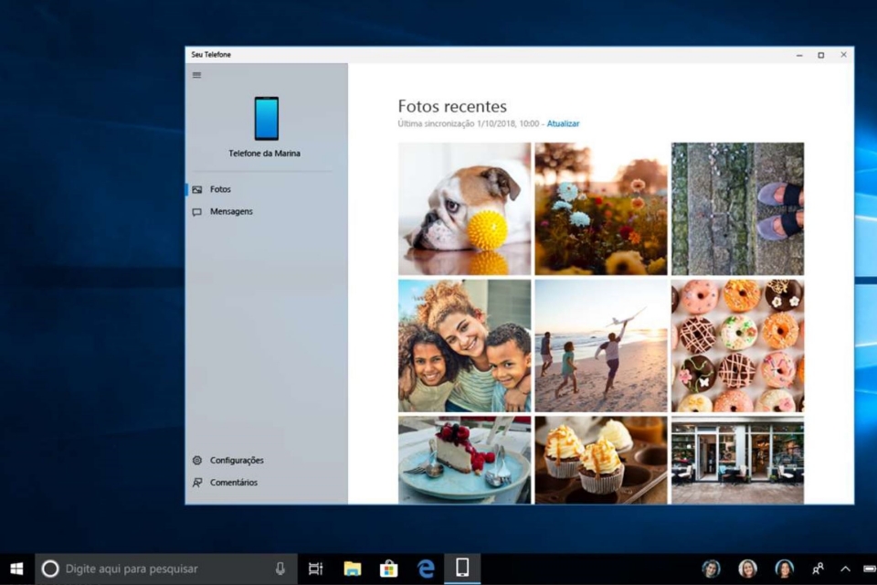Screen dimensions: 877x585
Task: Click the blue phone device icon
Action: pyautogui.click(x=266, y=119)
